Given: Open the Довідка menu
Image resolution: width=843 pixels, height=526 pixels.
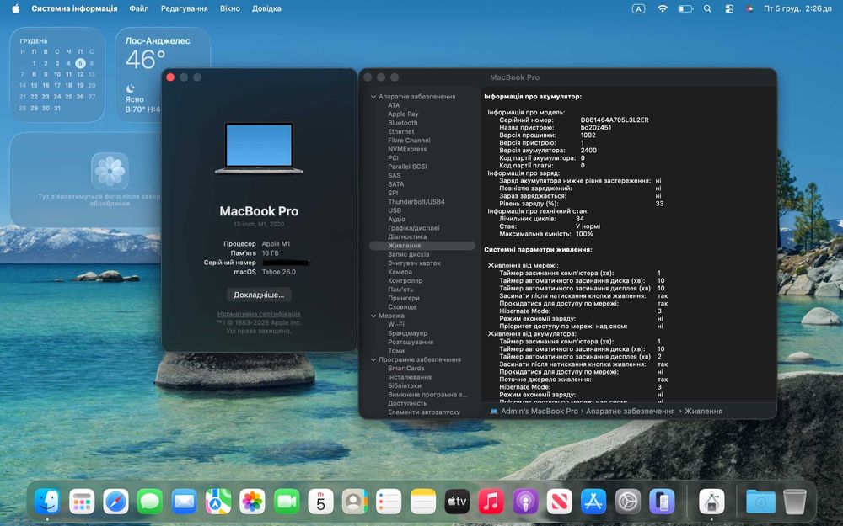Looking at the screenshot, I should 266,8.
